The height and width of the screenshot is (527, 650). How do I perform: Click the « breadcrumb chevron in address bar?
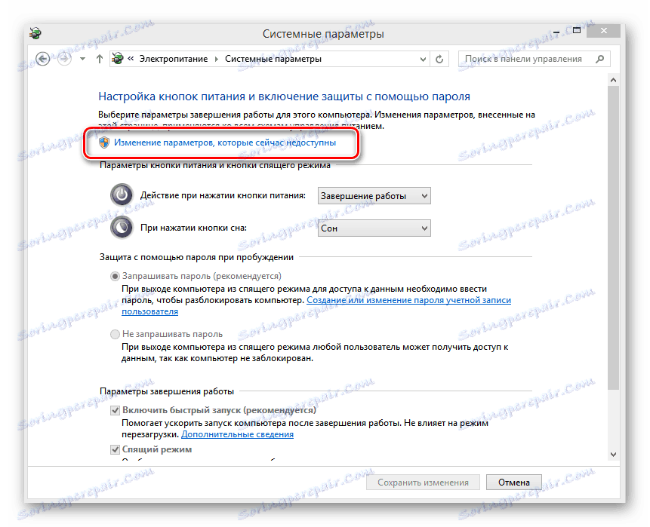(131, 59)
